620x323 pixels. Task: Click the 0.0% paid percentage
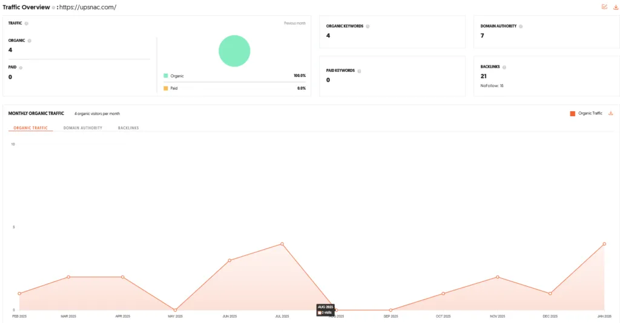coord(302,88)
